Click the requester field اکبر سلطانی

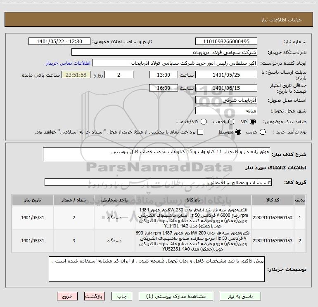click(175, 63)
